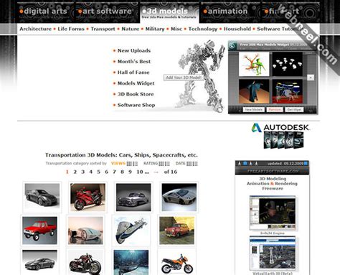Open the Autodesk software boxes image
Screen dimensions: 340x275
click(284, 140)
